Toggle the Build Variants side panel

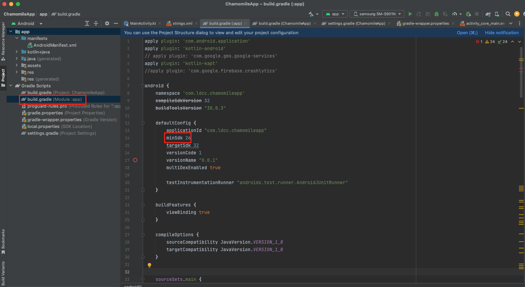(x=3, y=273)
